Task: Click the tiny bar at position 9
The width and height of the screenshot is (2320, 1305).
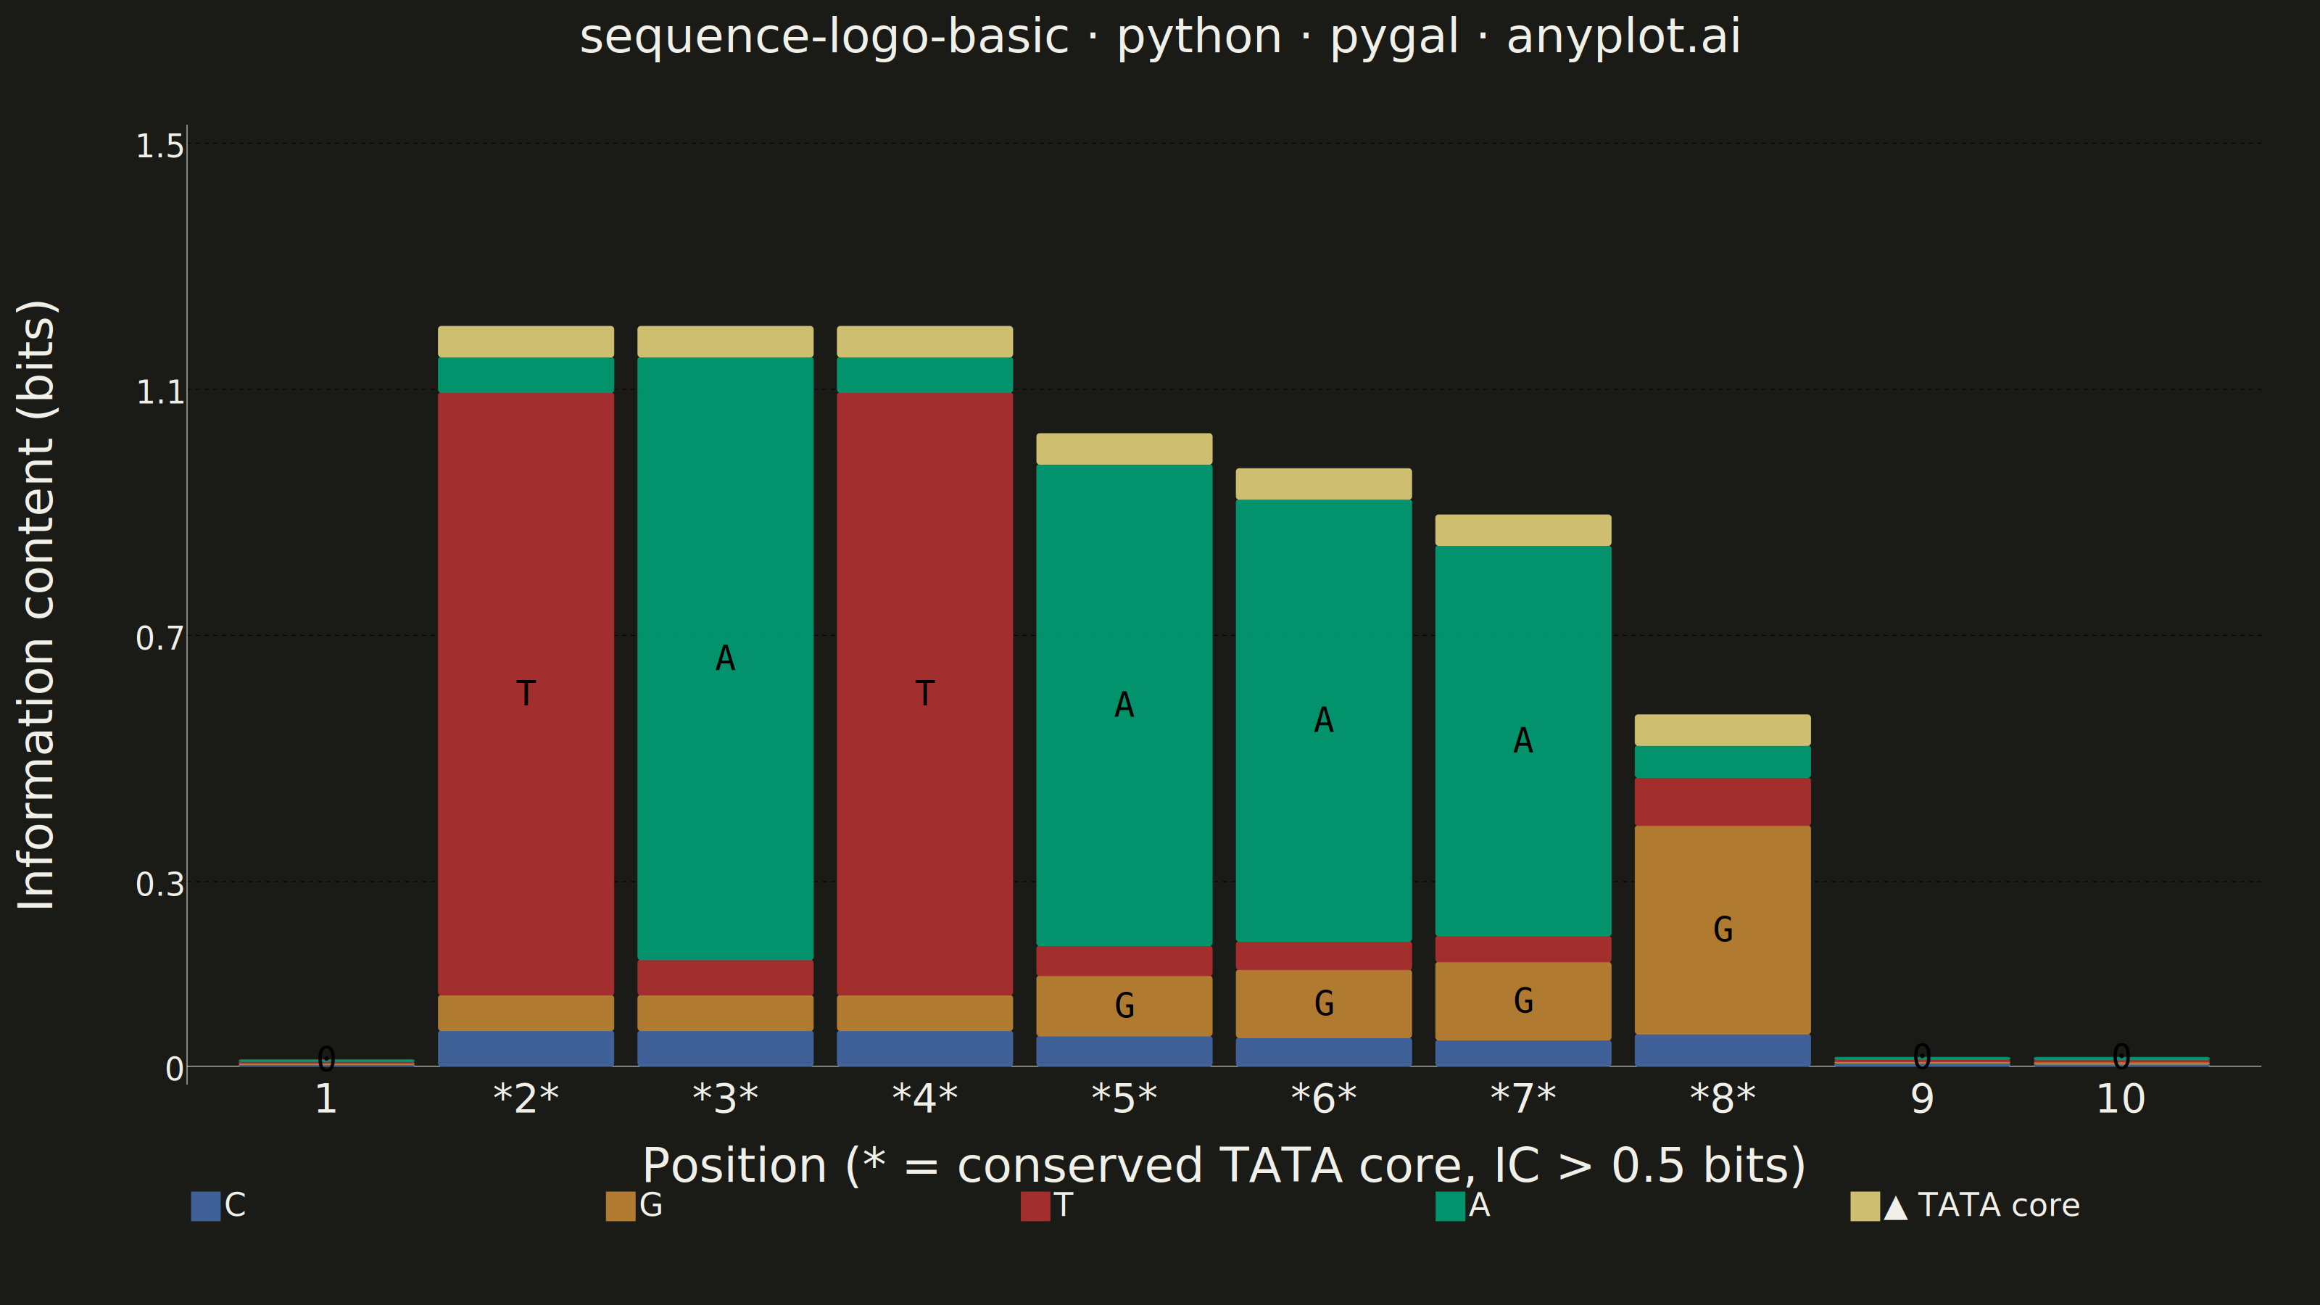Action: 1922,1061
